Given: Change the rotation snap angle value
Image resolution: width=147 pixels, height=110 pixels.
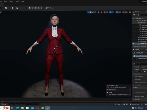Looking at the screenshot, I should [x=113, y=12].
